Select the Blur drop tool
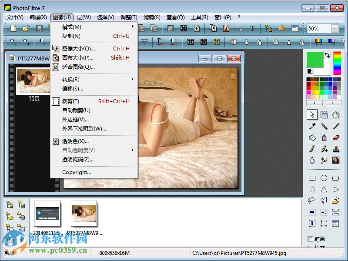Viewport: 348px width, 261px height. pos(311,159)
